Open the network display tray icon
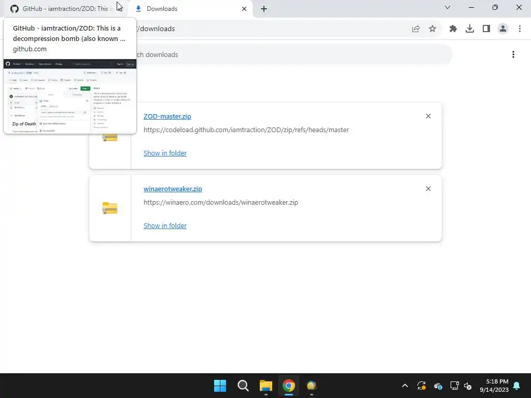Screen dimensions: 531x398 (x=454, y=386)
